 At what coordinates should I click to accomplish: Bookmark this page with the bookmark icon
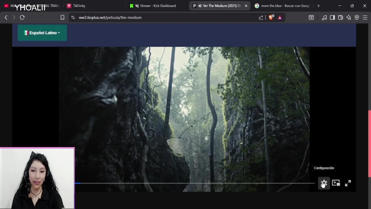[62, 17]
